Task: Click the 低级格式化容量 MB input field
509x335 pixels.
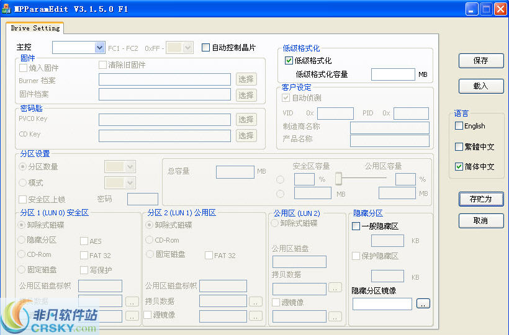Action: tap(393, 74)
